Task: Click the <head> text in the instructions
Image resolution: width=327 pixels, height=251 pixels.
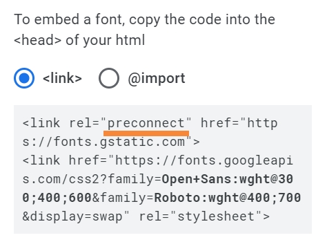Action: point(38,40)
